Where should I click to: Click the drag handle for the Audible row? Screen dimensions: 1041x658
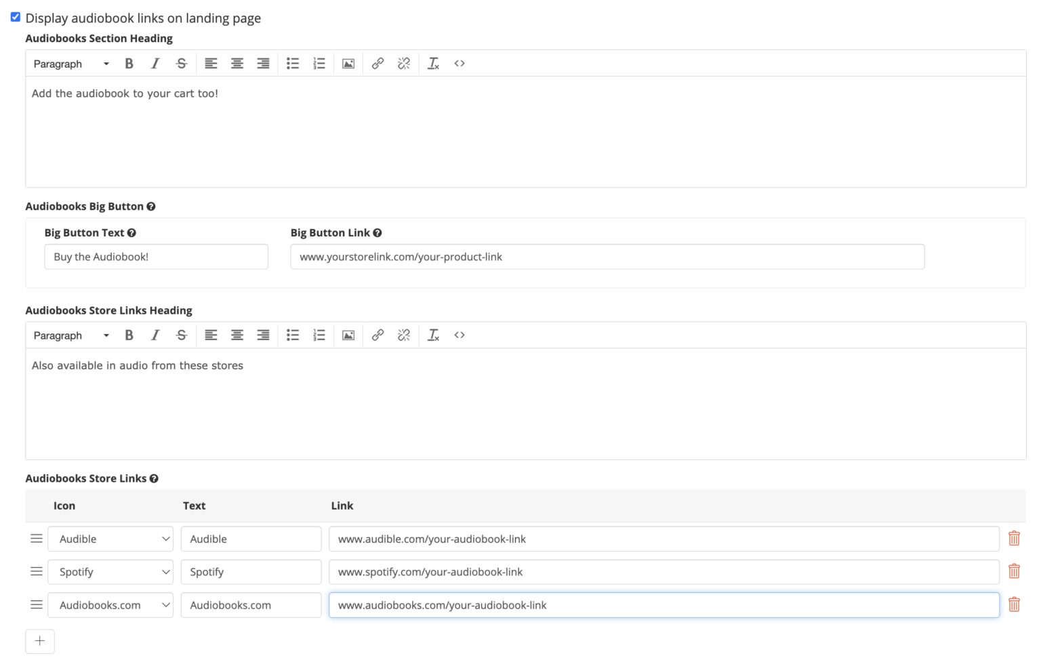click(x=37, y=539)
